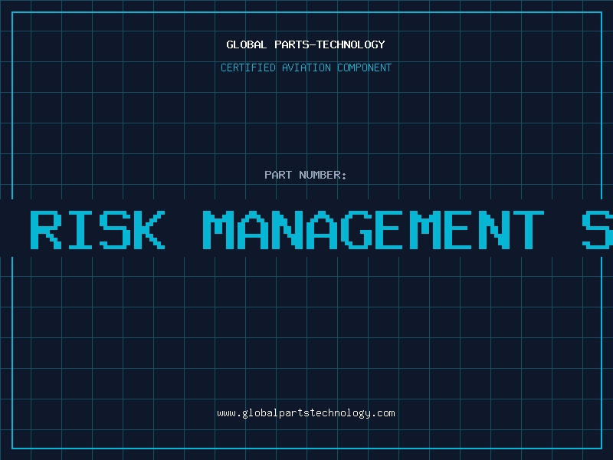Select the CERTIFIED AVIATION COMPONENT subtitle
Image resolution: width=613 pixels, height=460 pixels.
coord(306,67)
